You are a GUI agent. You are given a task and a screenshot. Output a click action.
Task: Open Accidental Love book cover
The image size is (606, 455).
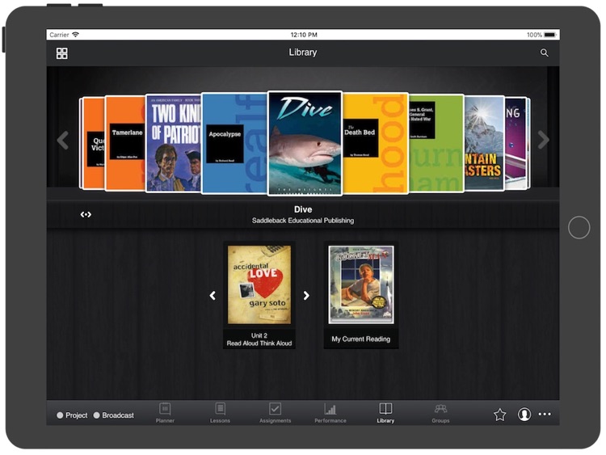tap(259, 285)
